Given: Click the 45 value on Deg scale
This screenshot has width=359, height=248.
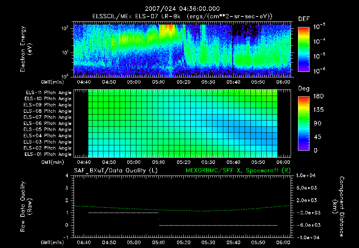Looking at the screenshot, I should [317, 137].
